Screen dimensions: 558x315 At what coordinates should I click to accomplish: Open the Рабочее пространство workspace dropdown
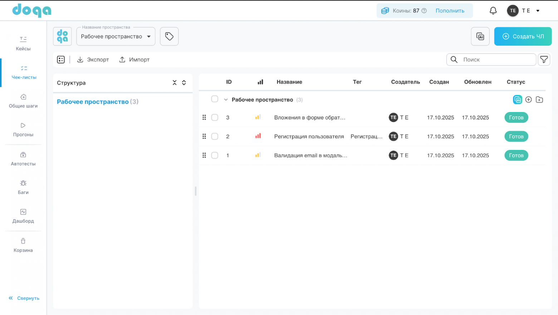pyautogui.click(x=116, y=36)
